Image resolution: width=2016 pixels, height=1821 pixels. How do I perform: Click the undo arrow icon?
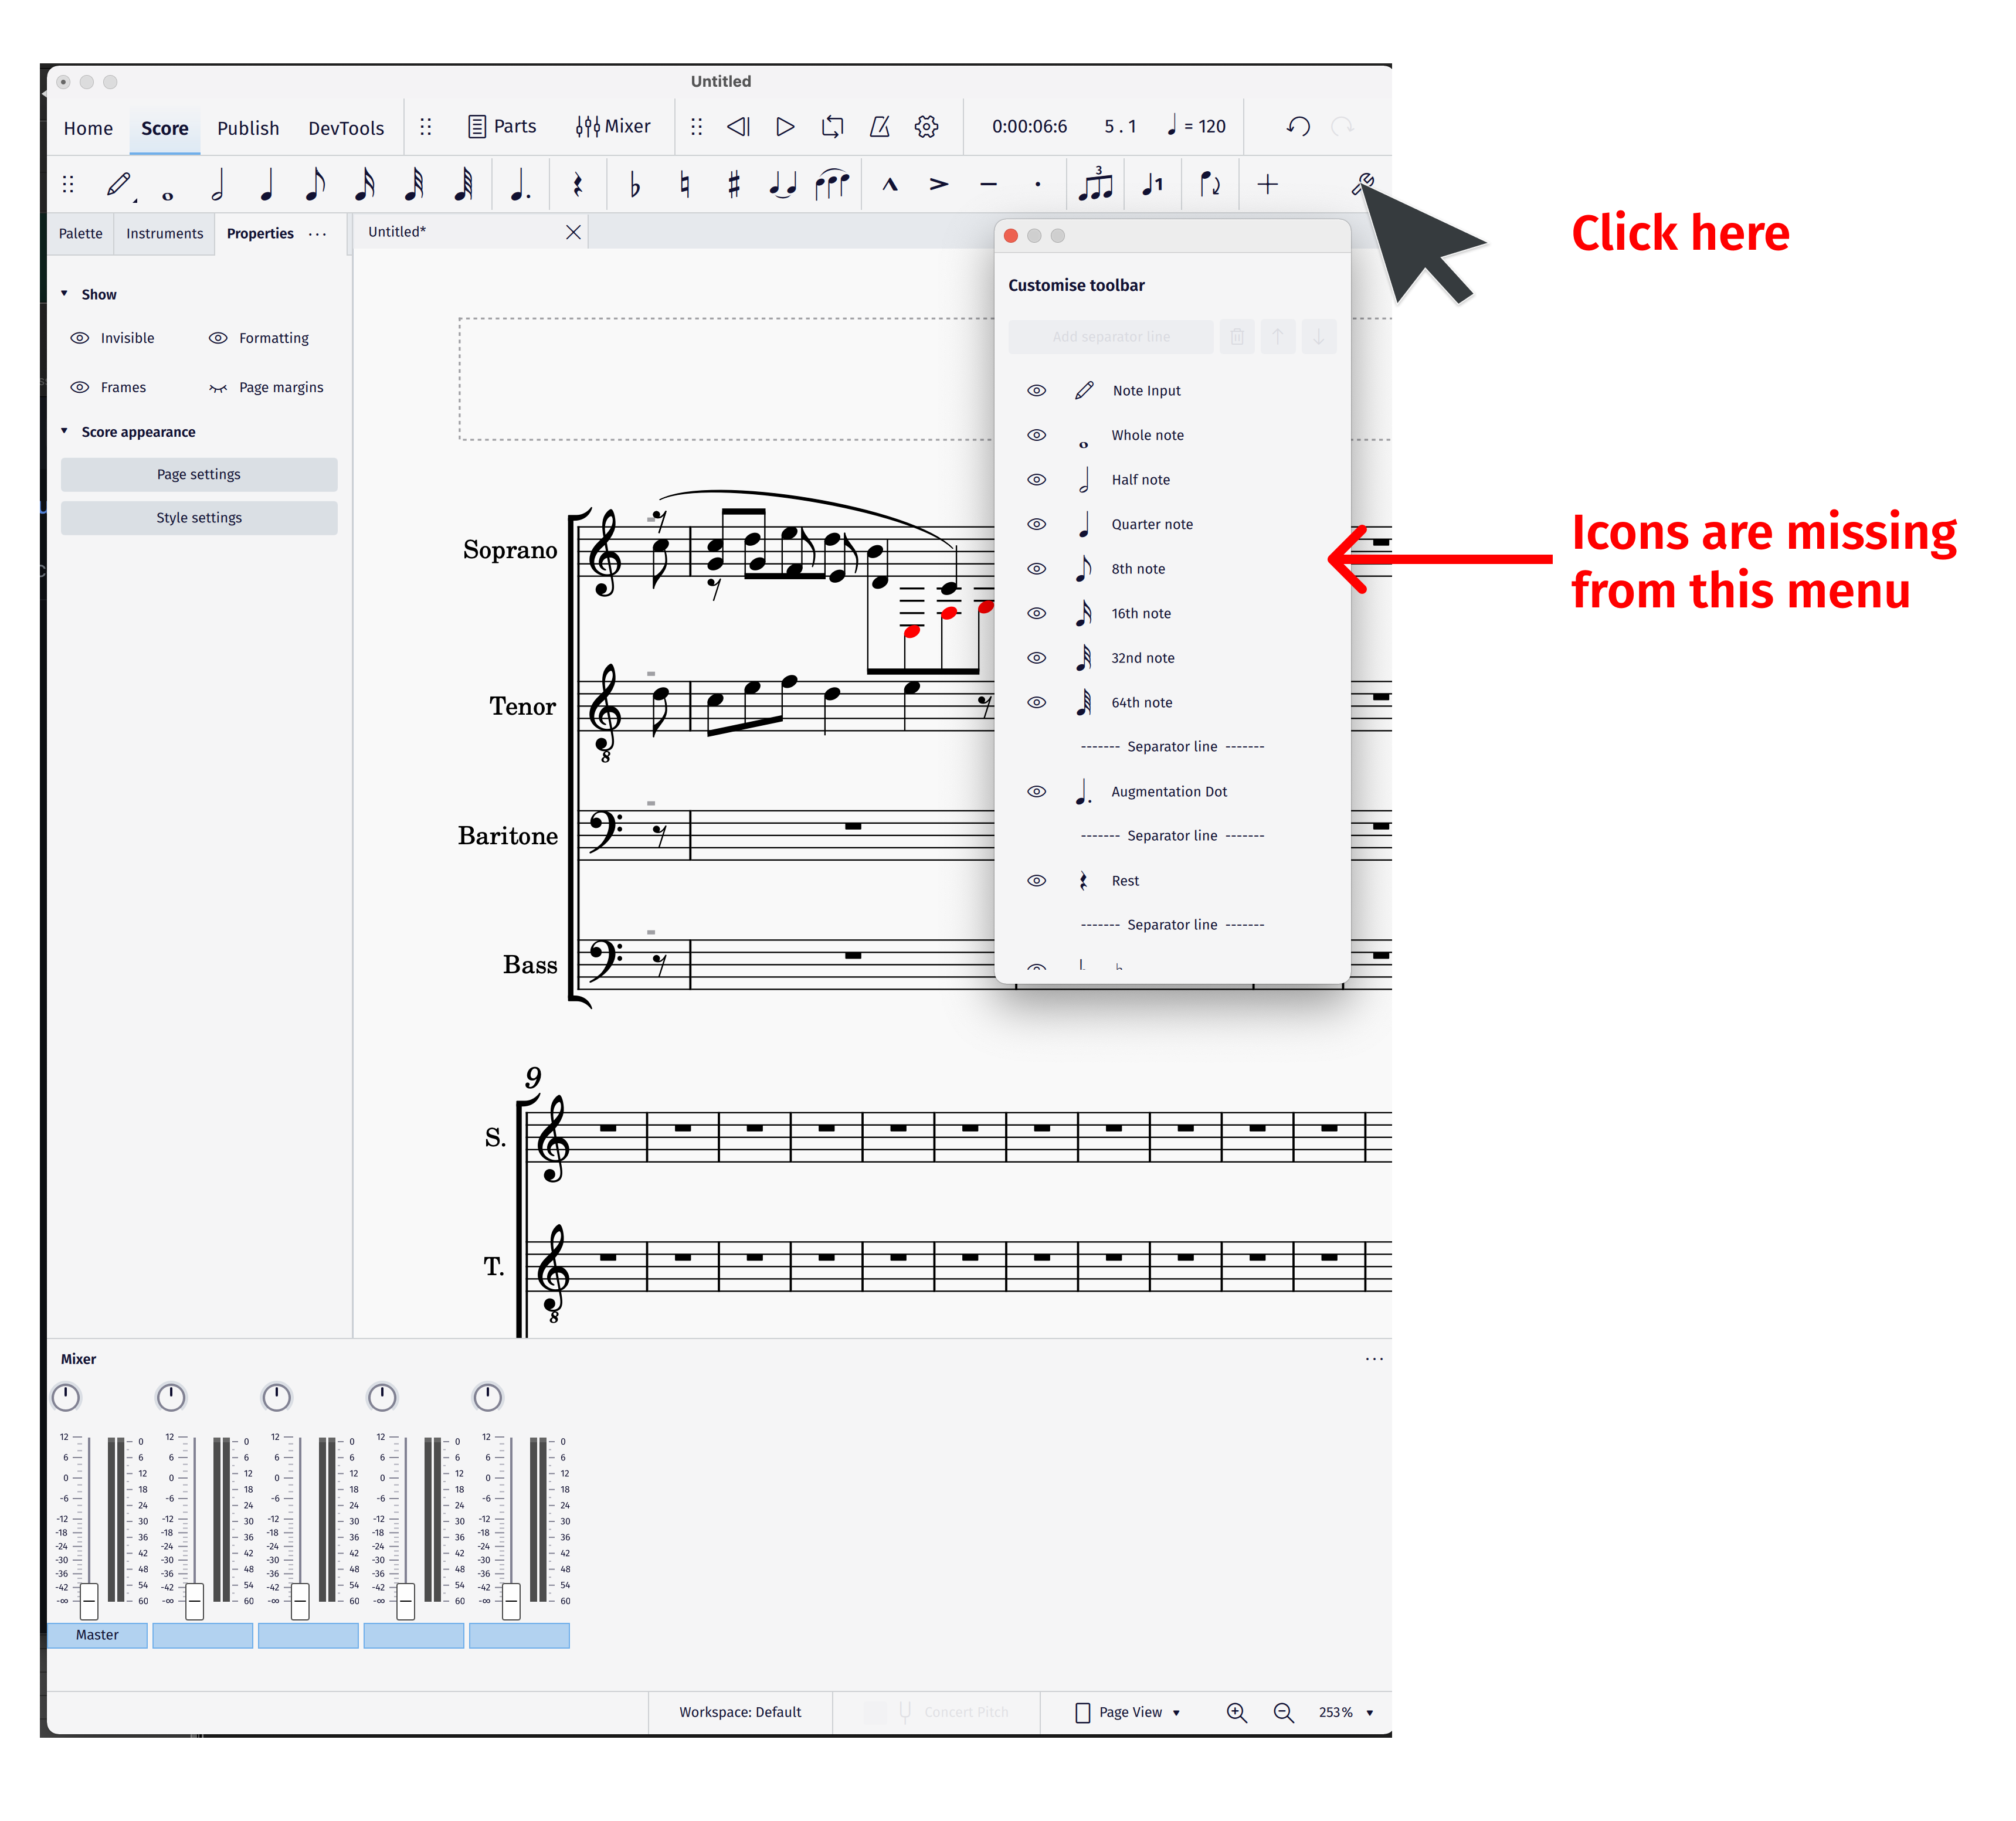[x=1297, y=127]
